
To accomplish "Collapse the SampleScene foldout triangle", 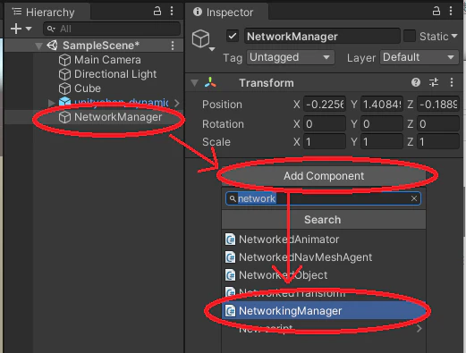I will (x=38, y=46).
